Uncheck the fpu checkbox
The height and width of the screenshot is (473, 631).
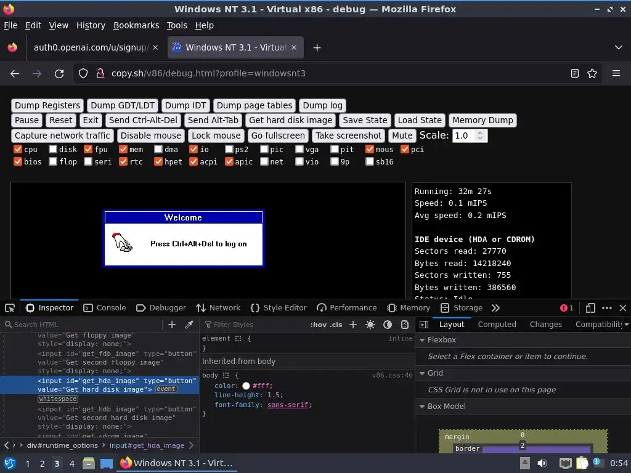tap(88, 150)
